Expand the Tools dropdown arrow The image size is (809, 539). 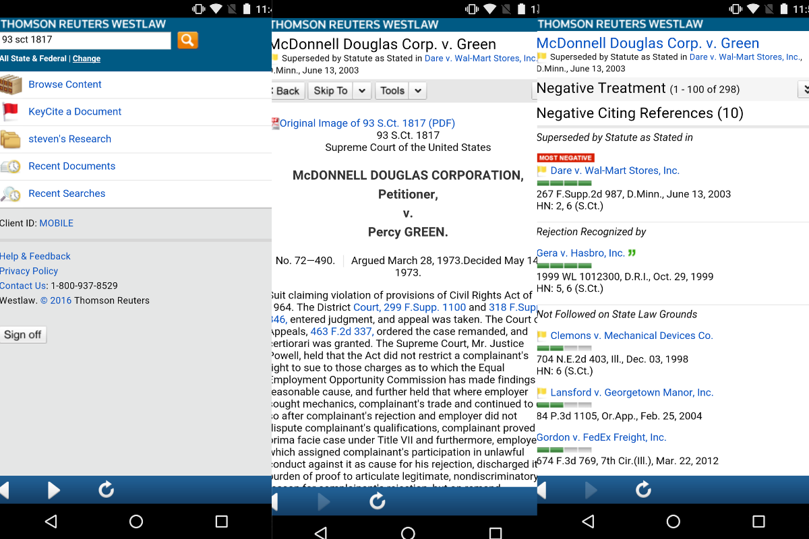pos(418,91)
